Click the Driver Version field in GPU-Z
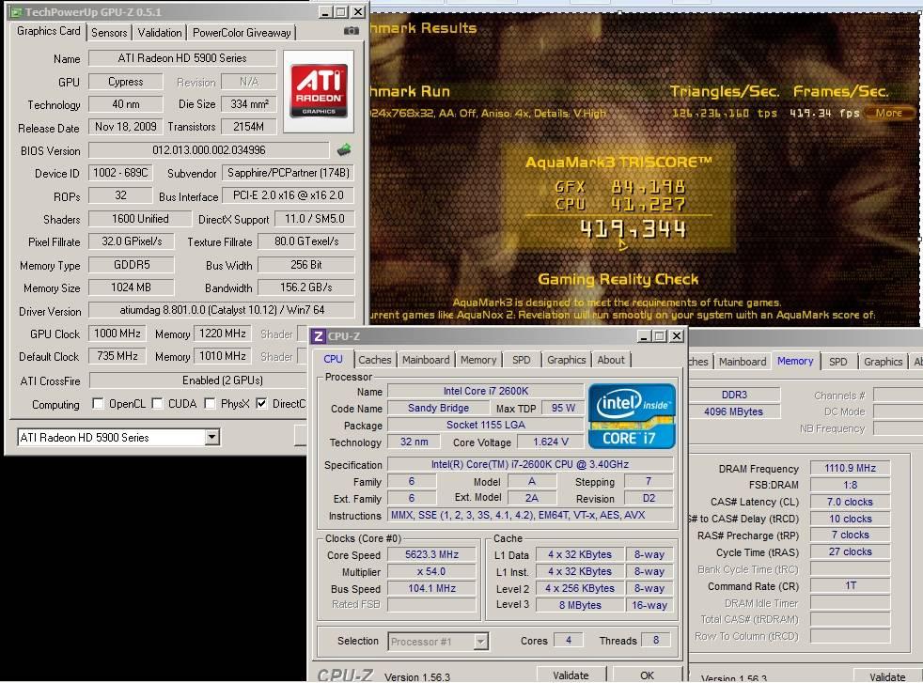Screen dimensions: 923x683 click(x=222, y=310)
